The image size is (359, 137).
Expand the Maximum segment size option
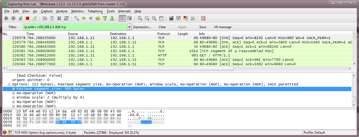click(14, 89)
